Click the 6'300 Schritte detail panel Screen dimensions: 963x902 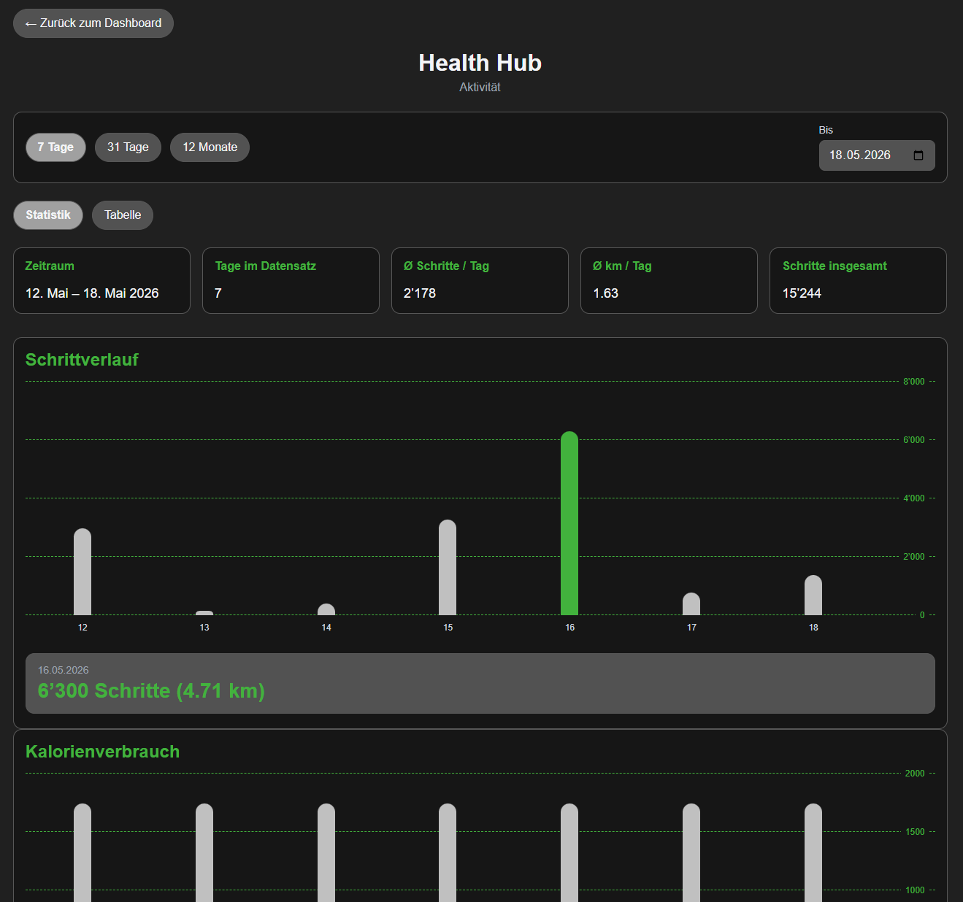click(x=480, y=683)
